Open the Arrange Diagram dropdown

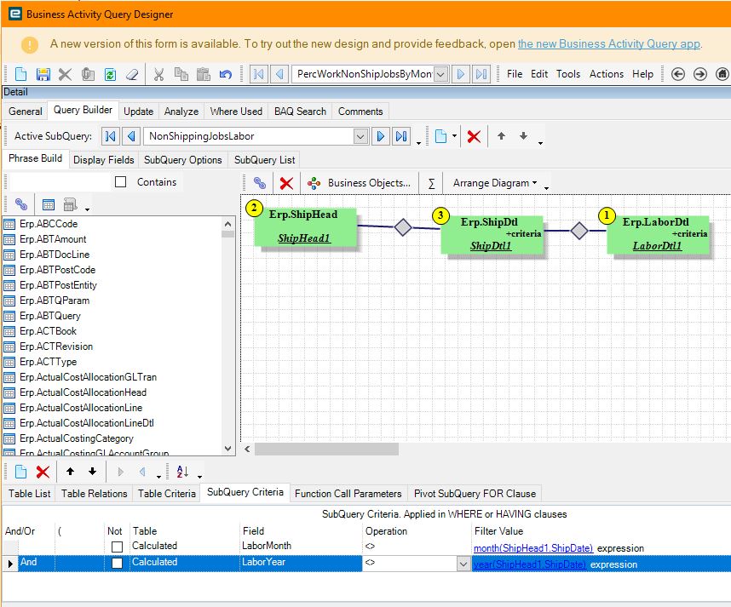(495, 183)
